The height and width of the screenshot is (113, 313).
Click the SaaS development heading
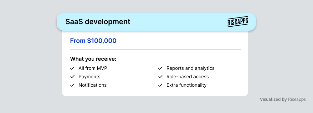tap(98, 22)
